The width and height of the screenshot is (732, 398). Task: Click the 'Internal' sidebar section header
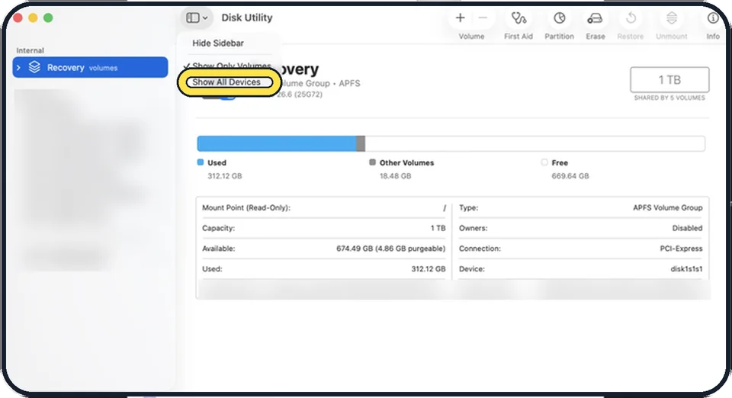tap(30, 50)
